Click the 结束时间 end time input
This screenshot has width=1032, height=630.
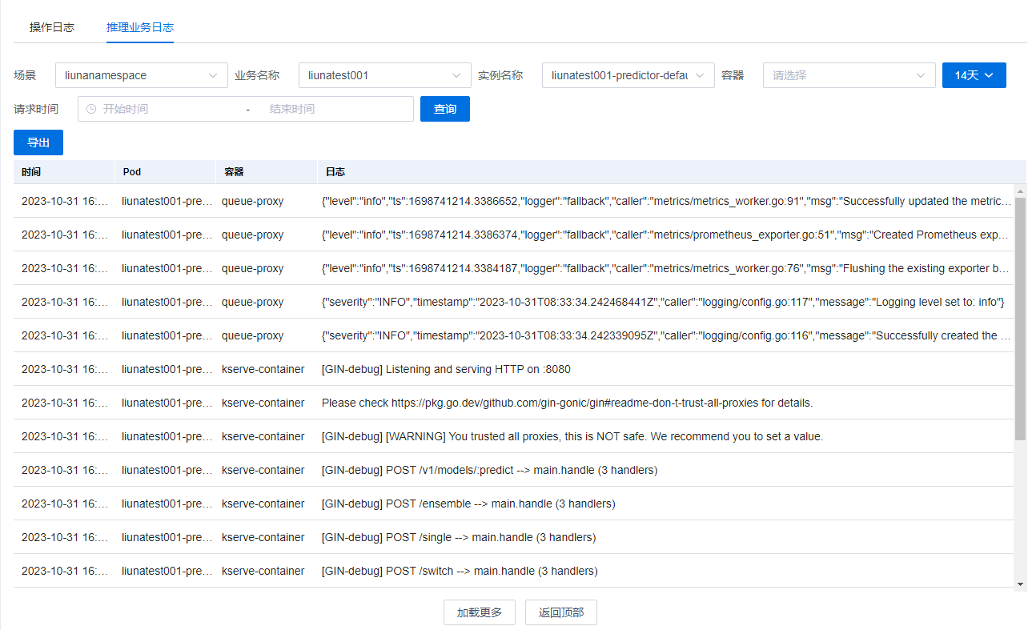[x=336, y=109]
